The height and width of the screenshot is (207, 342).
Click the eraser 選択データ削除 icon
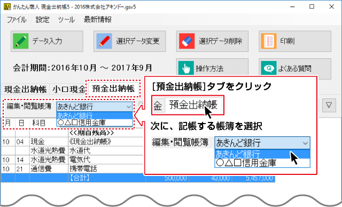[186, 41]
